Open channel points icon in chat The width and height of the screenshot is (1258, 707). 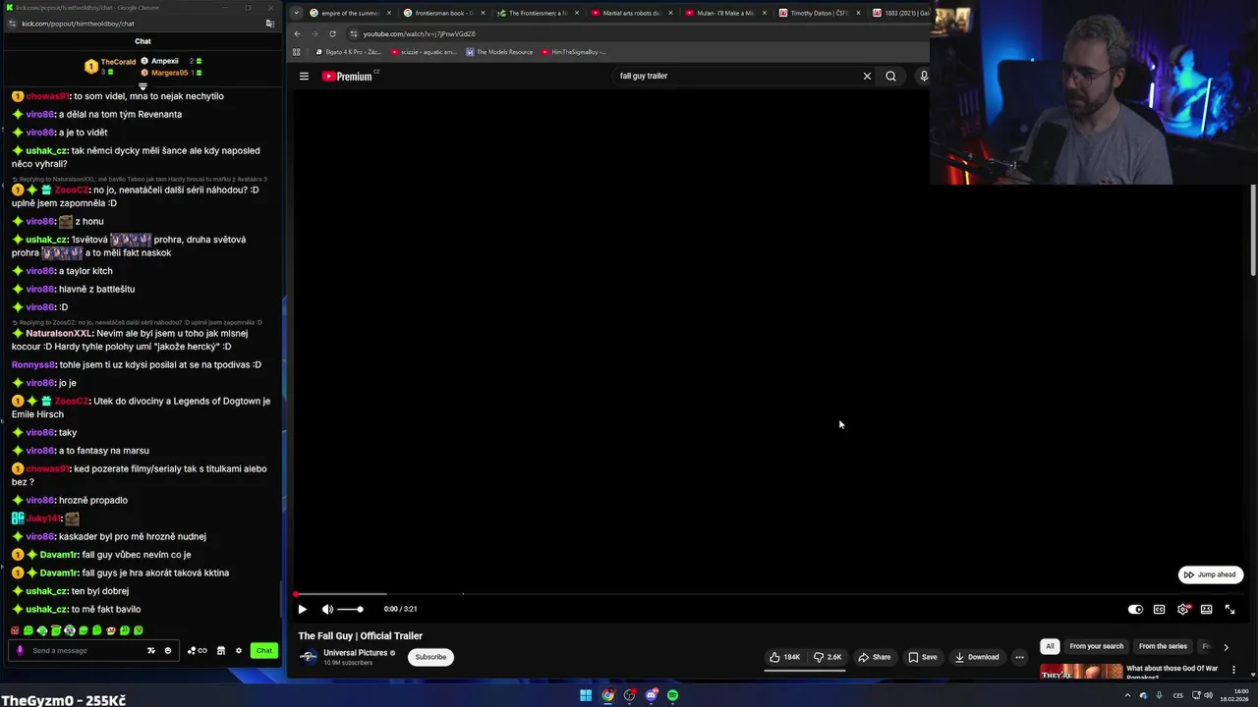pyautogui.click(x=197, y=650)
